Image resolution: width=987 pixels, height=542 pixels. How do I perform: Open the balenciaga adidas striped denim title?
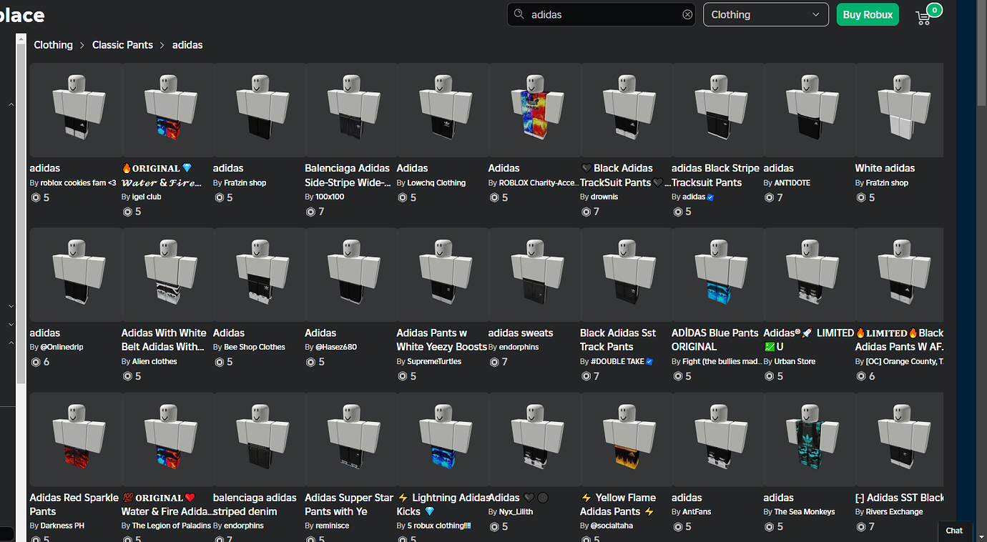click(255, 505)
